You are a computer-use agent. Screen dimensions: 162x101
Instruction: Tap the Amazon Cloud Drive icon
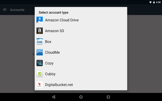(39, 20)
